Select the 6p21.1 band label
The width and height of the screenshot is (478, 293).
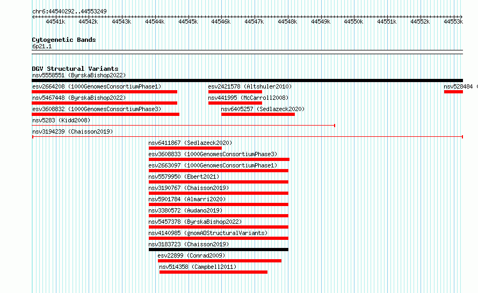(x=42, y=46)
